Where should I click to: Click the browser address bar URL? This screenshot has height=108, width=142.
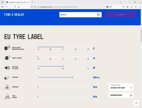tap(57, 7)
